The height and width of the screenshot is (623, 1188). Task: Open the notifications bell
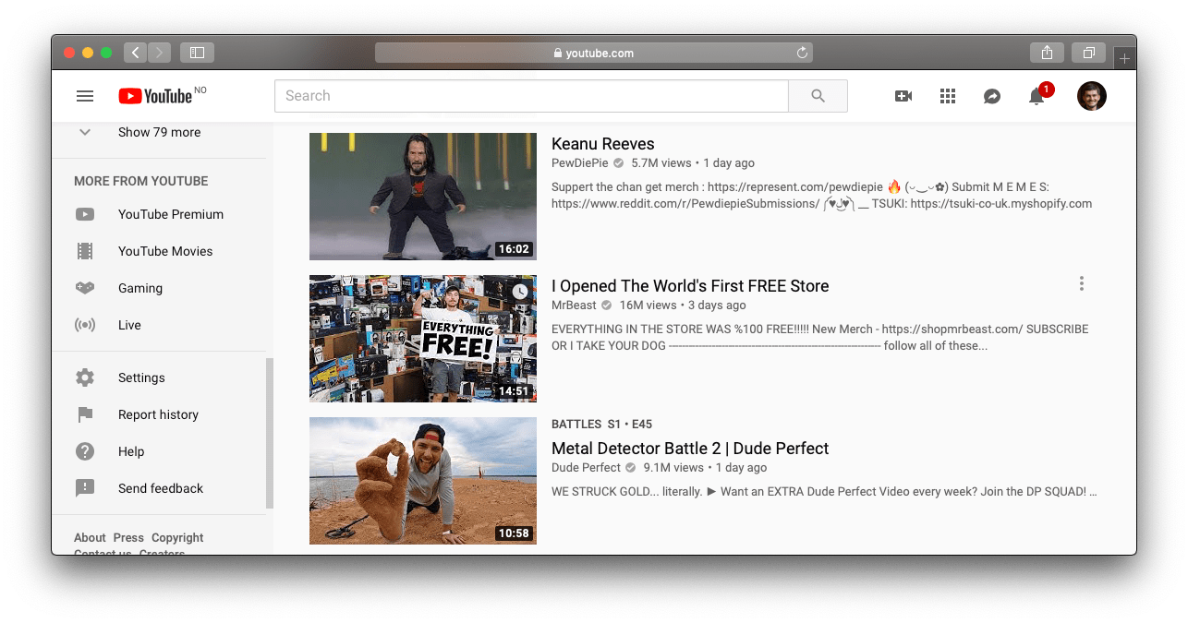click(x=1036, y=96)
